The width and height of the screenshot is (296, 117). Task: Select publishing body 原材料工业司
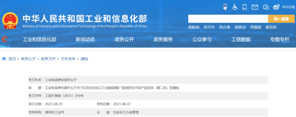(x=55, y=112)
